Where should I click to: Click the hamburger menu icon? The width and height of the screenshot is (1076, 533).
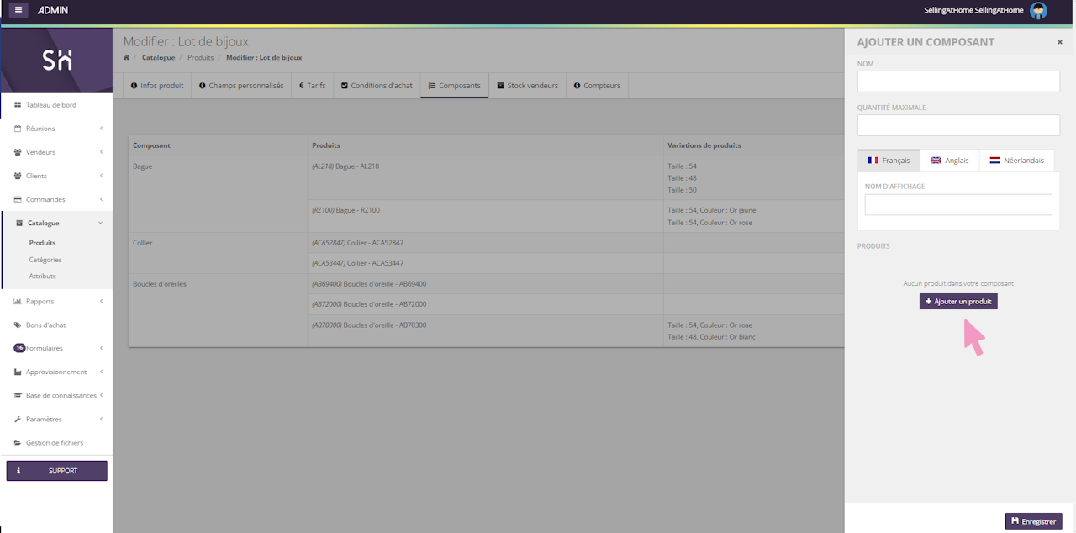click(x=18, y=10)
